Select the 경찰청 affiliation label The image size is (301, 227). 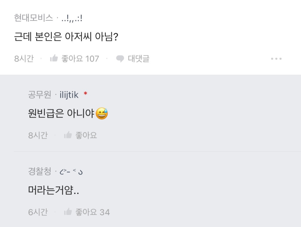click(x=40, y=172)
